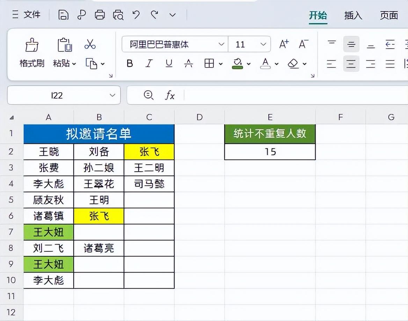
Task: Click the select-all corner triangle
Action: coord(12,117)
